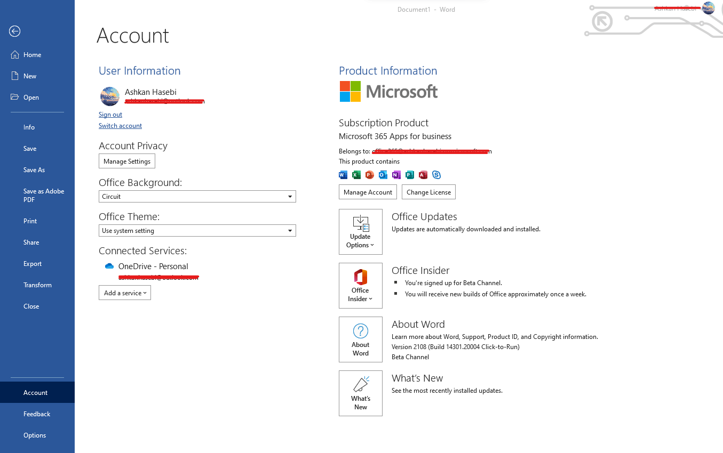
Task: Click 'You're signed up for Beta Channel' text
Action: 454,283
